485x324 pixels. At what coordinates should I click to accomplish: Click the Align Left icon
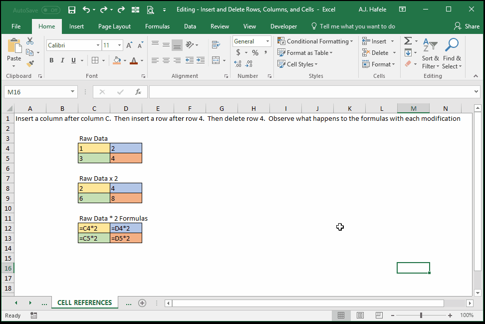[x=155, y=60]
